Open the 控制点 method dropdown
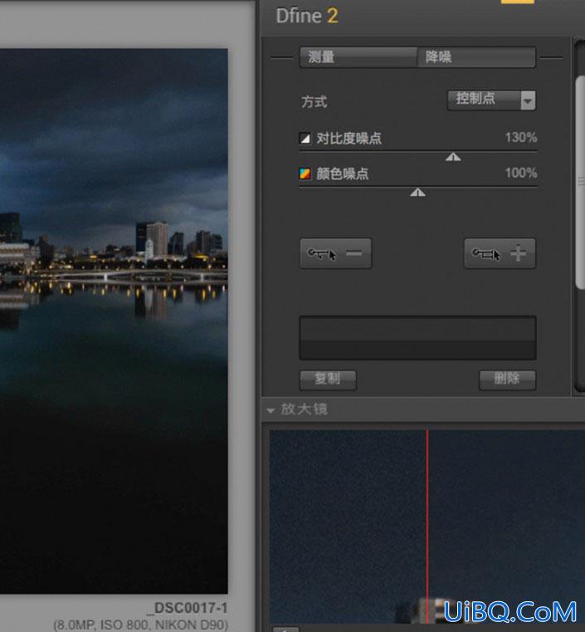The height and width of the screenshot is (632, 585). 491,100
